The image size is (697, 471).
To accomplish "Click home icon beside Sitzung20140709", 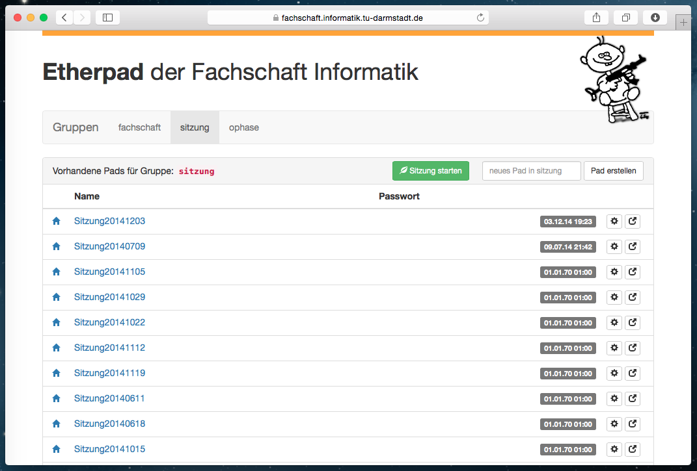I will 56,246.
